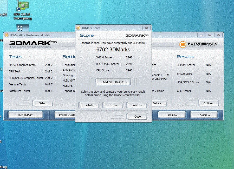The height and width of the screenshot is (169, 234).
Task: Click the Save as... button
Action: click(x=138, y=105)
